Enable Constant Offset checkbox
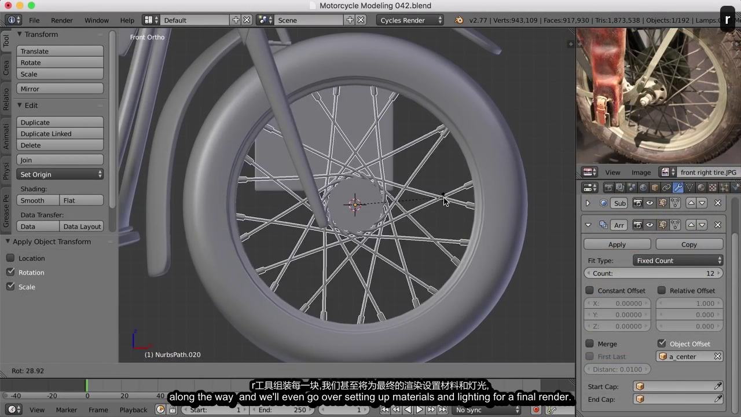741x417 pixels. pos(589,290)
